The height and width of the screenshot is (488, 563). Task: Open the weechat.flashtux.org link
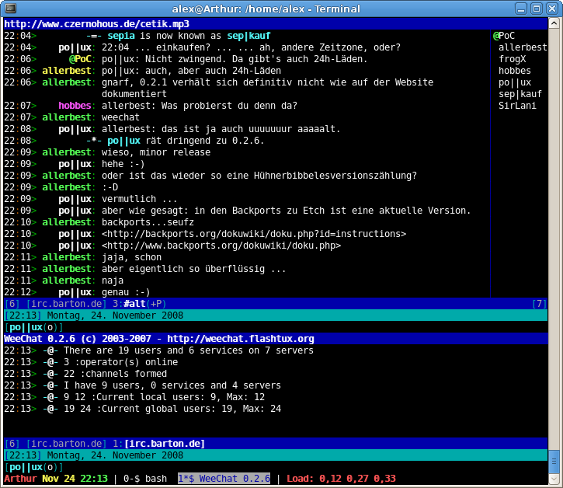click(241, 339)
